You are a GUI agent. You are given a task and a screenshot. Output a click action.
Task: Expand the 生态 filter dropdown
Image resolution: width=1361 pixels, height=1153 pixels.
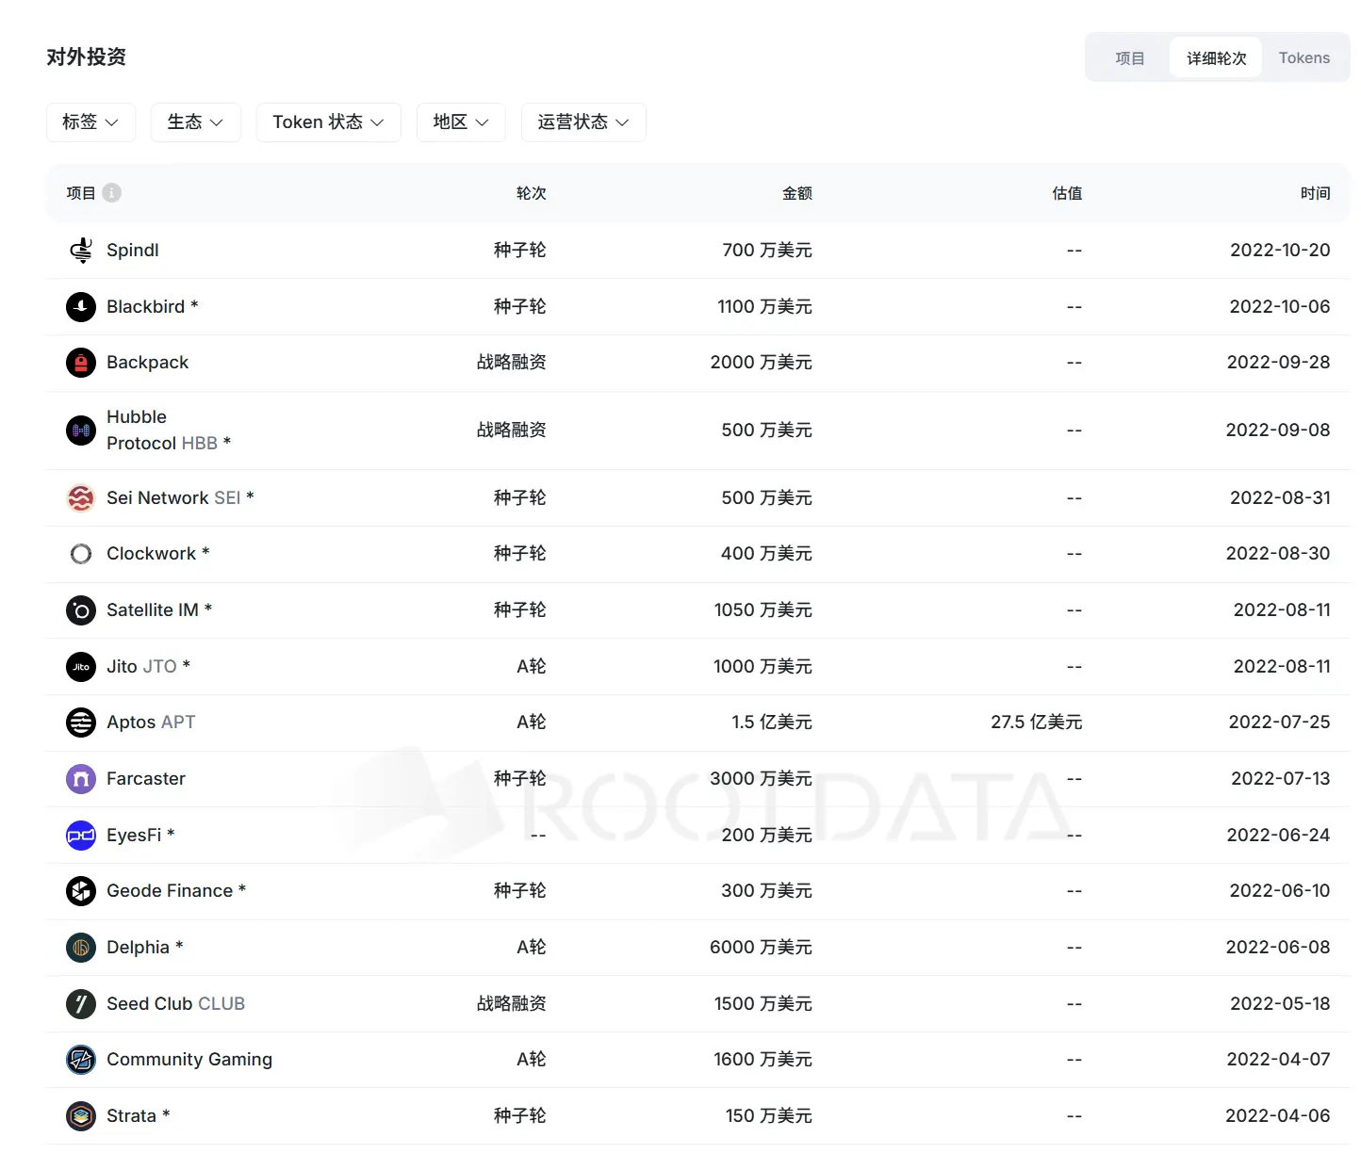(195, 122)
